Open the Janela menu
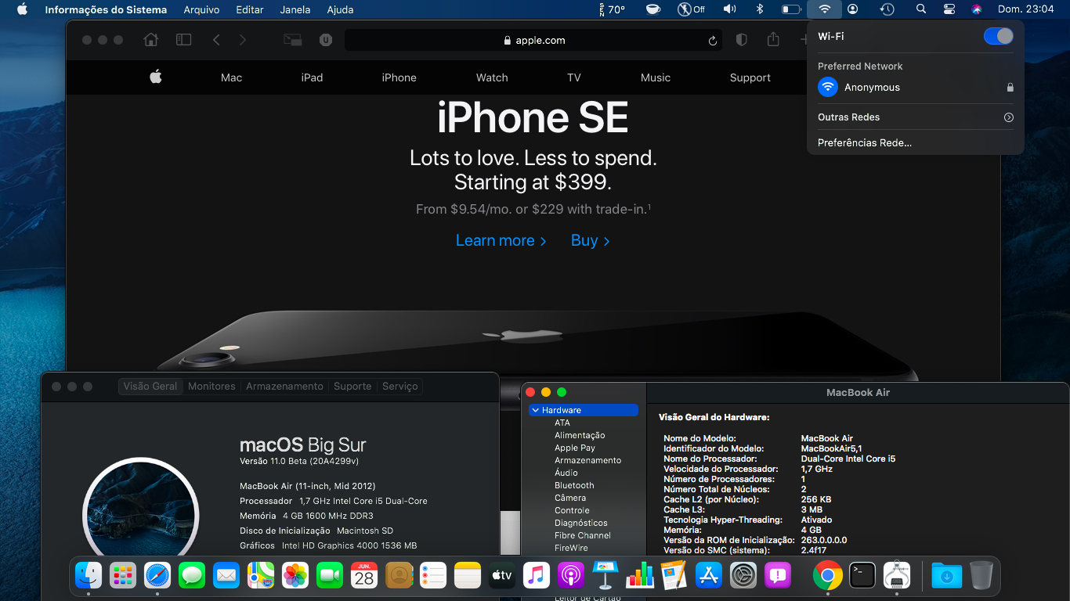Viewport: 1070px width, 601px height. [x=295, y=9]
